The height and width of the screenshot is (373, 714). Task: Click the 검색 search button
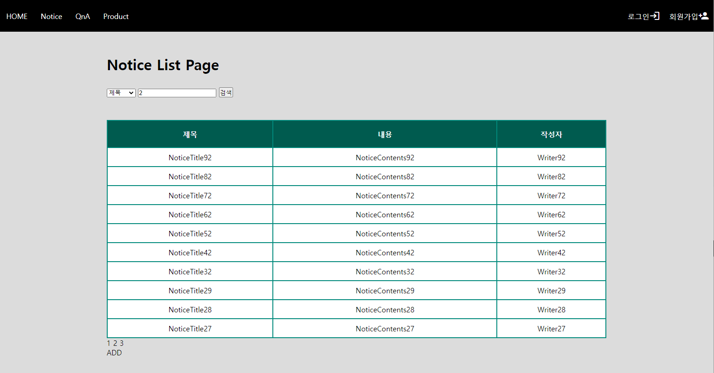point(226,92)
